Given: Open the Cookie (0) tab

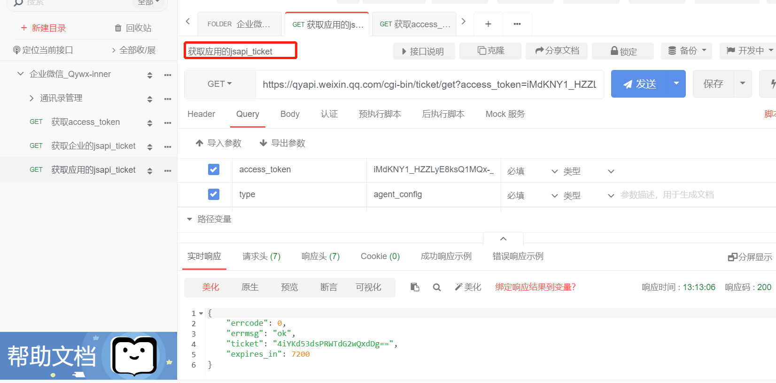Looking at the screenshot, I should (x=380, y=256).
